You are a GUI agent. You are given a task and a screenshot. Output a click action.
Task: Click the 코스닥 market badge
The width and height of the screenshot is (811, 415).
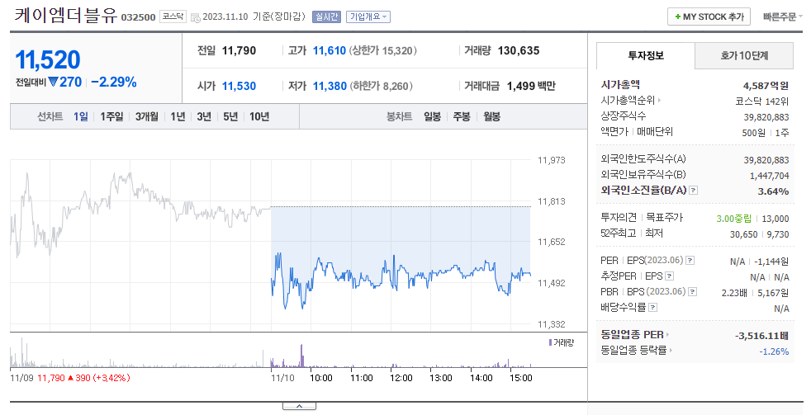coord(173,17)
